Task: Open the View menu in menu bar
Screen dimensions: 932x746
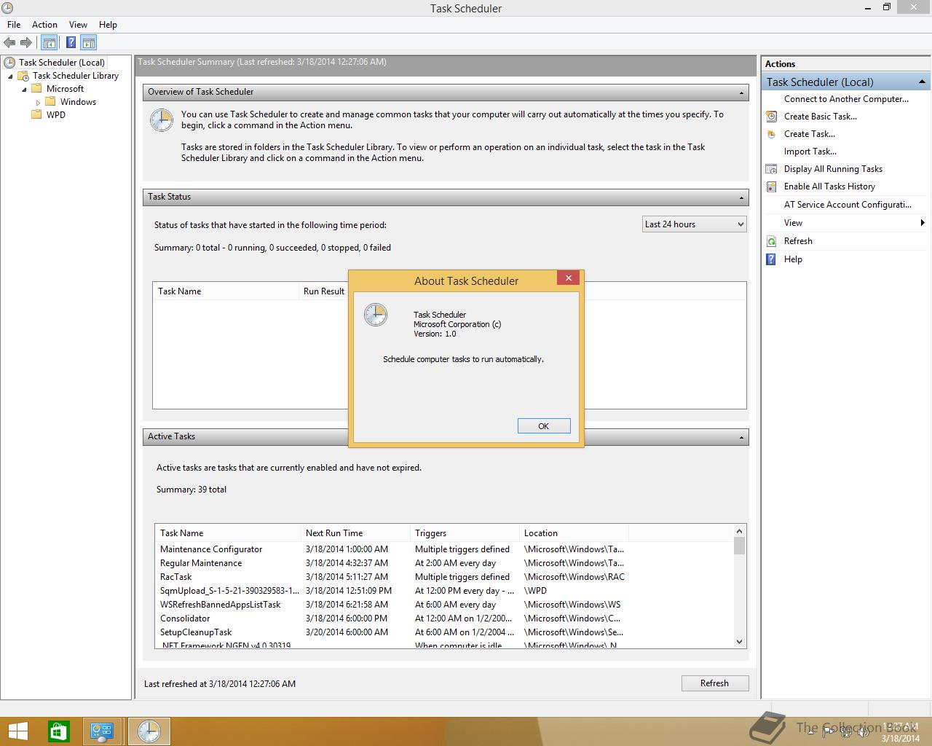Action: [78, 24]
